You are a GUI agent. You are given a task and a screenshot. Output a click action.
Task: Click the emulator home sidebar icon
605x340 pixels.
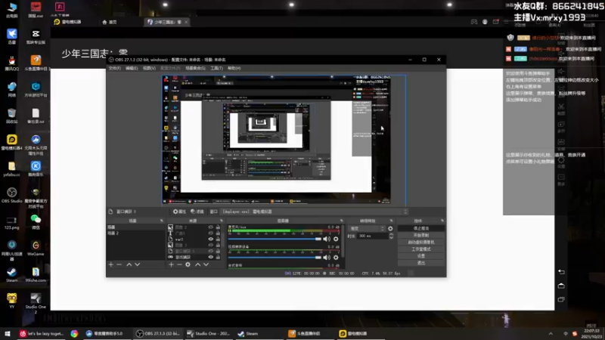pyautogui.click(x=561, y=286)
